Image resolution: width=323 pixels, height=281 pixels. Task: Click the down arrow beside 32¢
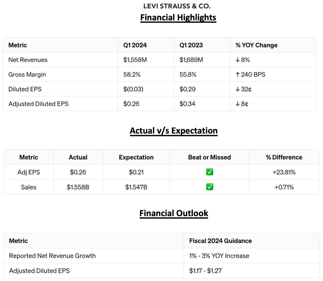[238, 89]
